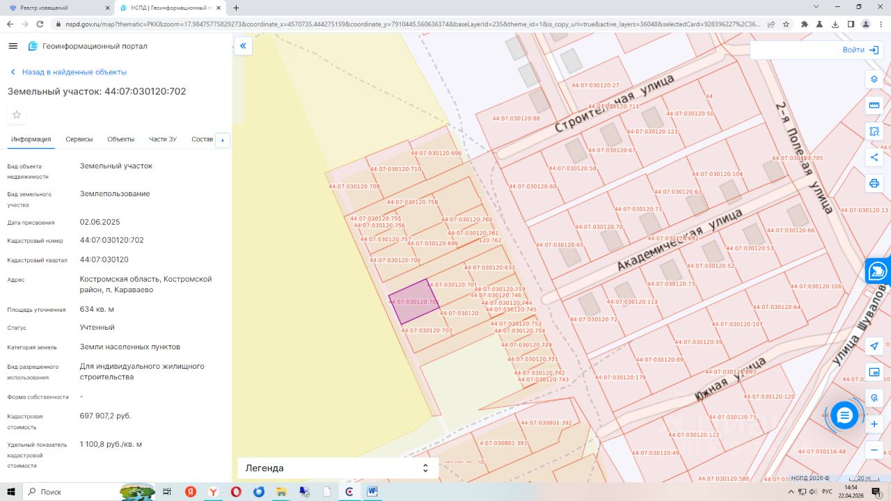The image size is (891, 501).
Task: Expand the Легенда panel
Action: tap(425, 468)
